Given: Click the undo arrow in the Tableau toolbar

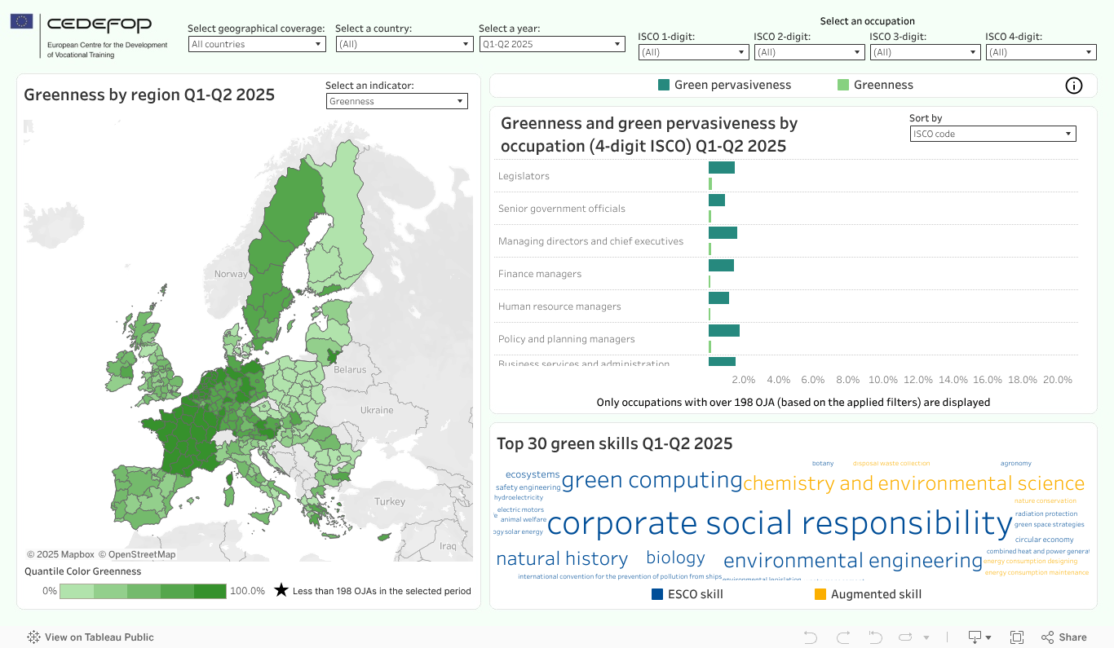Looking at the screenshot, I should 810,637.
